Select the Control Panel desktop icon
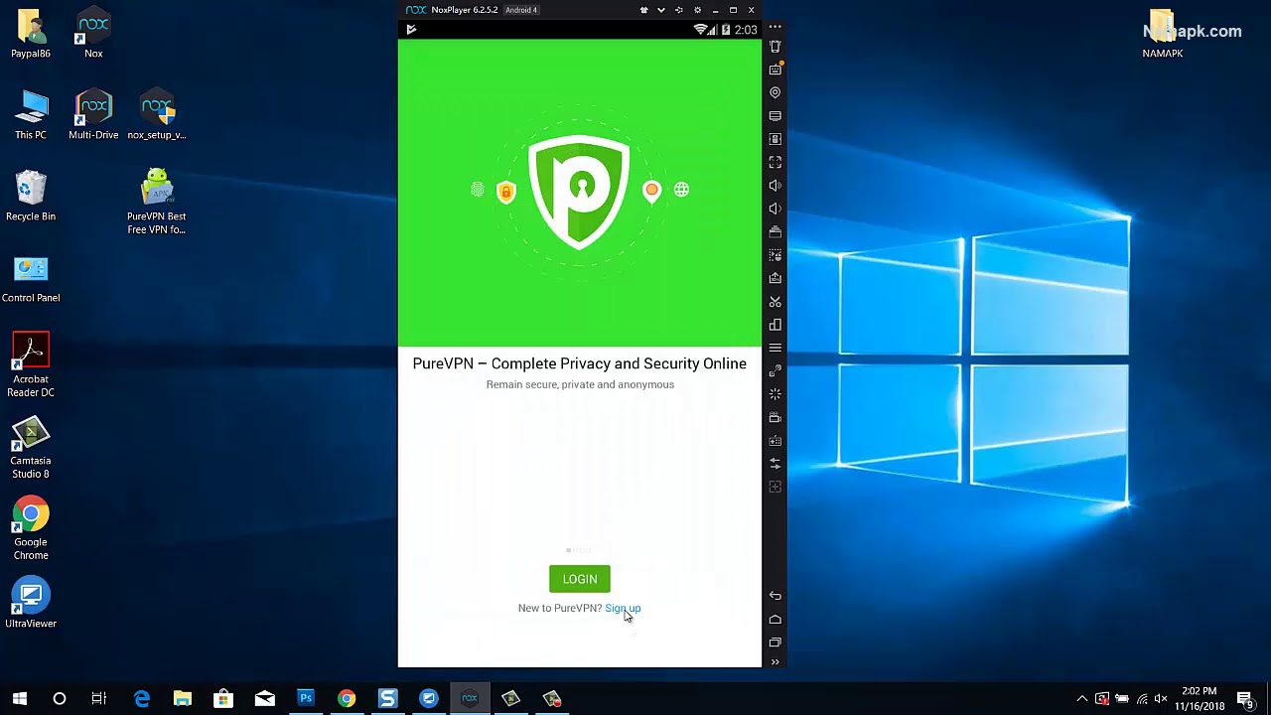This screenshot has height=715, width=1271. click(x=31, y=278)
